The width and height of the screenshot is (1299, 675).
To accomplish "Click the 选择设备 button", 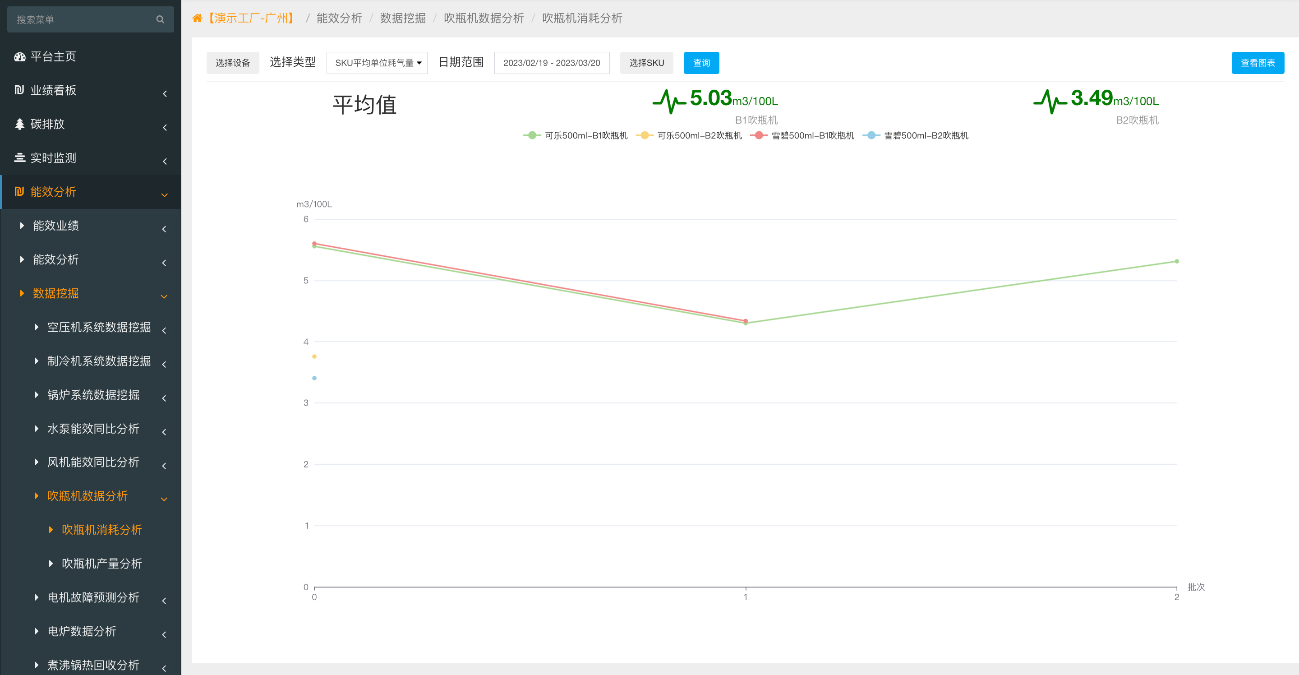I will tap(232, 63).
